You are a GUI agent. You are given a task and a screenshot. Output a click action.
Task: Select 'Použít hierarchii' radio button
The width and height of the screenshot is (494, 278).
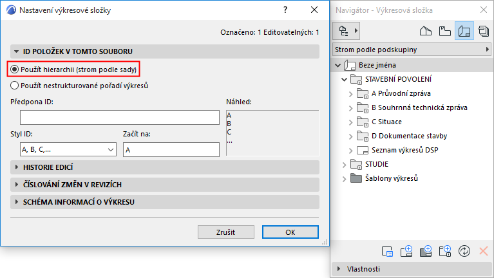(x=14, y=69)
